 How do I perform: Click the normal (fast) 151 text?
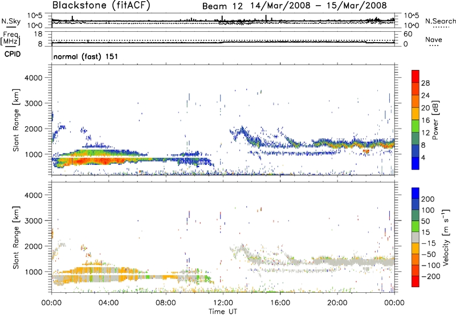point(86,56)
